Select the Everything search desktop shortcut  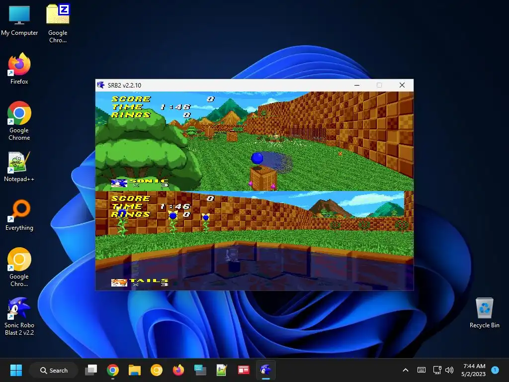tap(19, 215)
